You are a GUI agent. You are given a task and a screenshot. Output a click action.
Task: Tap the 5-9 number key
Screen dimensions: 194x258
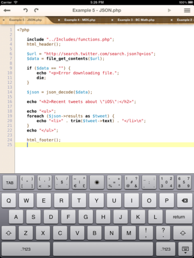tap(184, 183)
